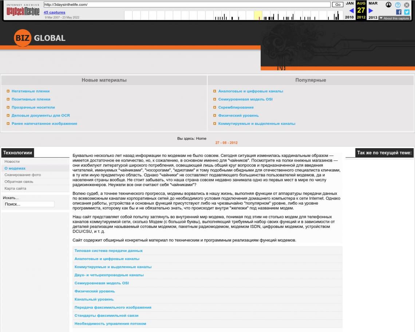Go to previous capture with left arrow
415x332 pixels.
point(352,11)
